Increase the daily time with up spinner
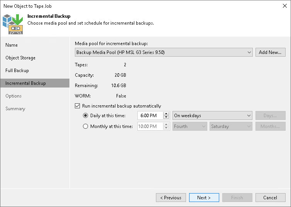This screenshot has height=207, width=291. click(166, 114)
